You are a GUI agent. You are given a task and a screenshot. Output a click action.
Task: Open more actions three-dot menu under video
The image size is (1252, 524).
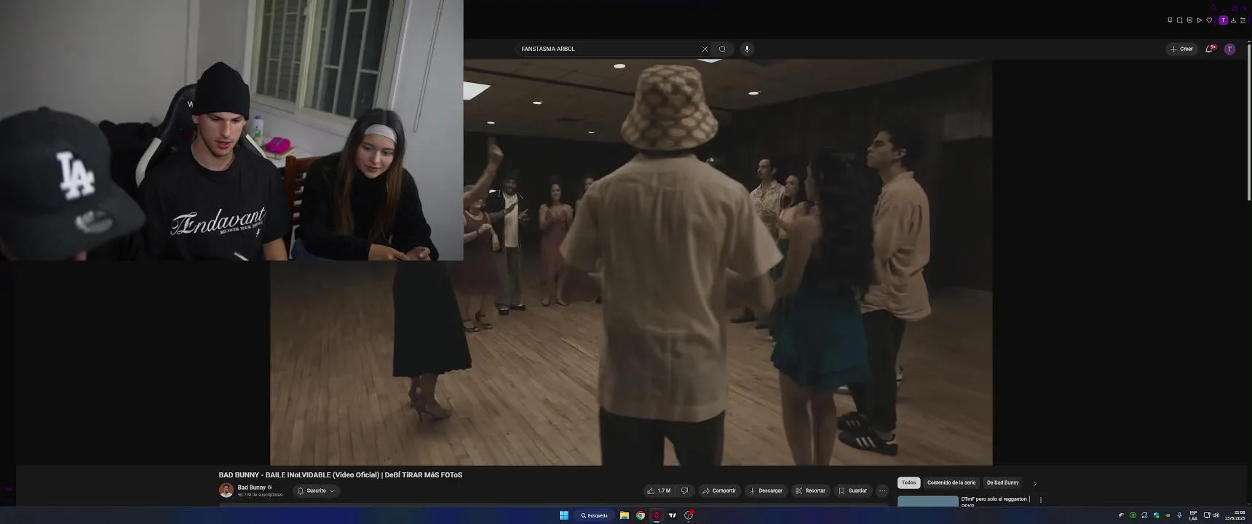881,491
